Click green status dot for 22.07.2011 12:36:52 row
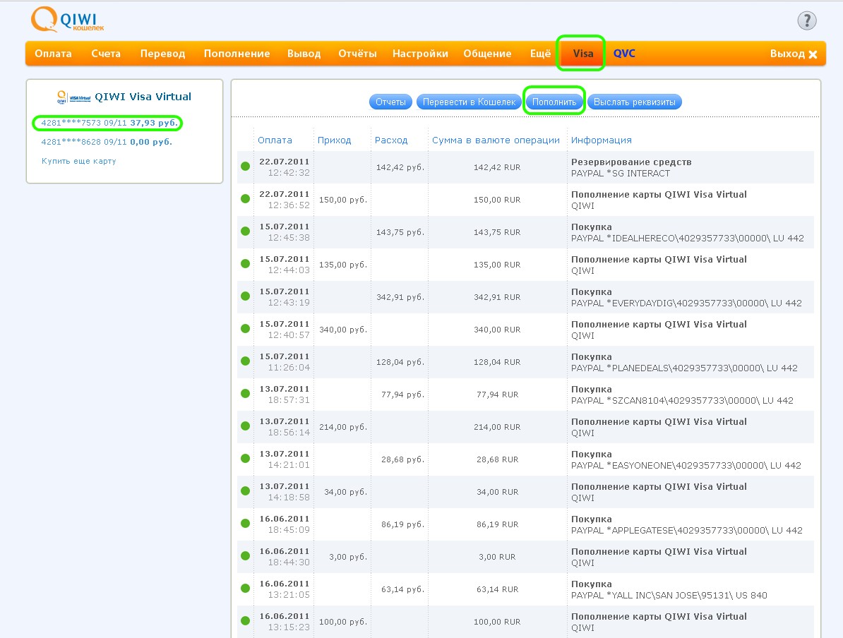The height and width of the screenshot is (638, 843). coord(245,199)
